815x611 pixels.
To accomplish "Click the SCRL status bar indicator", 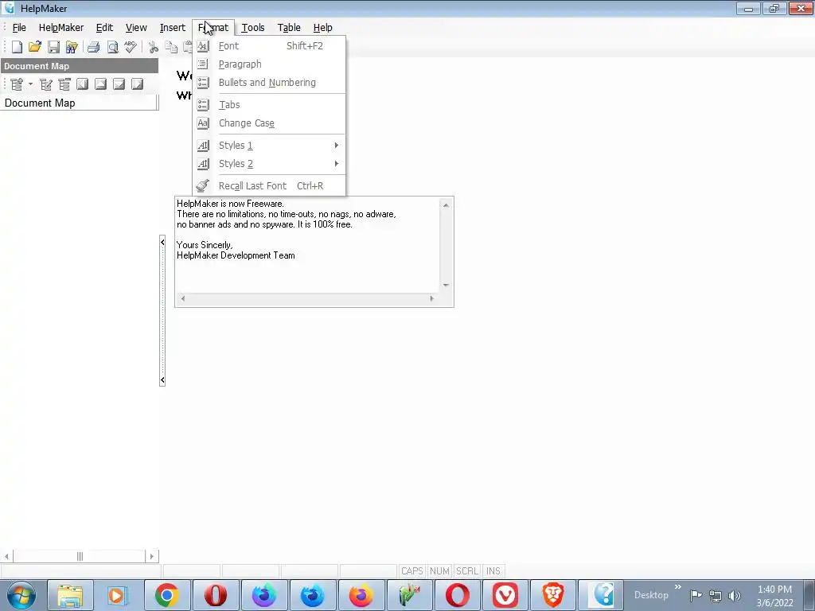I will pos(467,571).
